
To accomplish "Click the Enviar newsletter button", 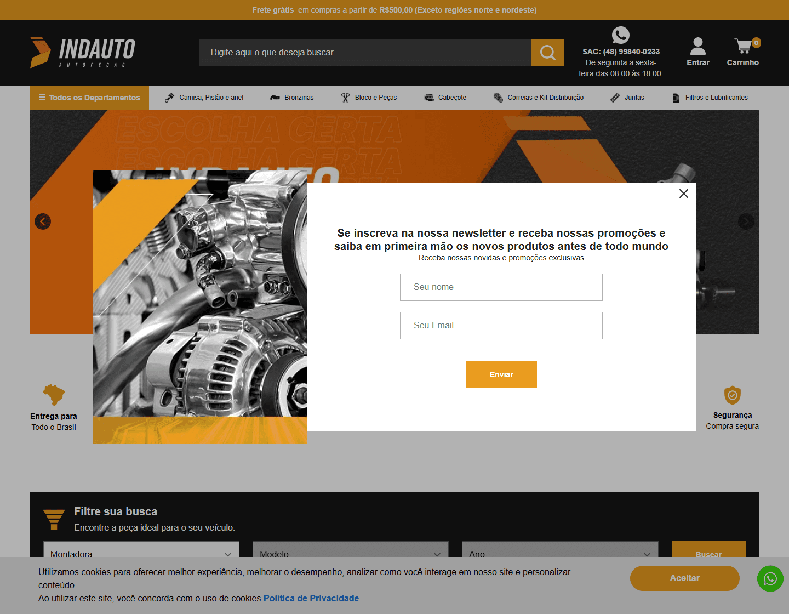I will click(x=501, y=374).
